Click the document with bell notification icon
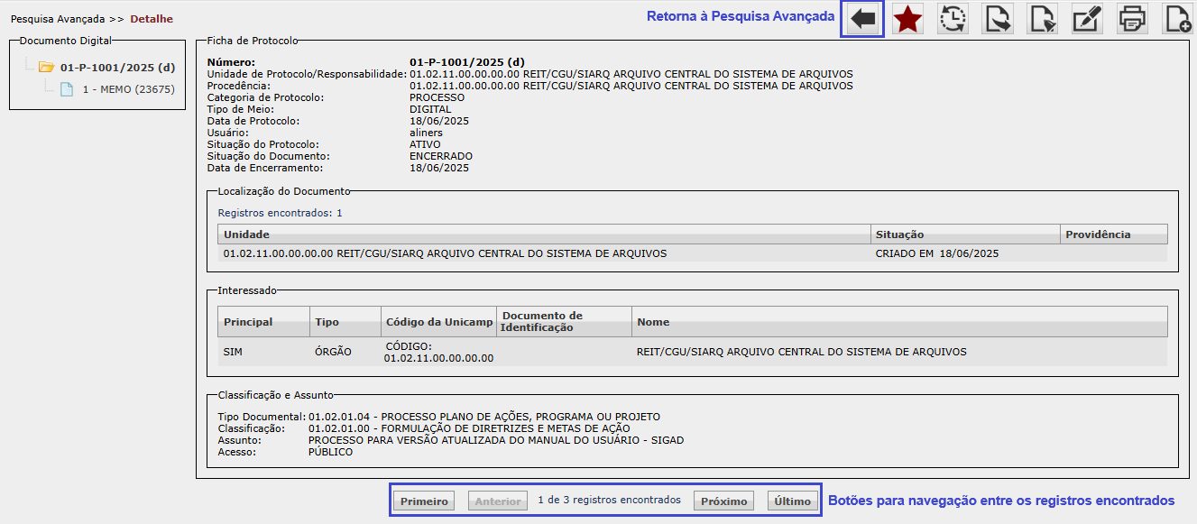The width and height of the screenshot is (1197, 524). coord(1043,19)
